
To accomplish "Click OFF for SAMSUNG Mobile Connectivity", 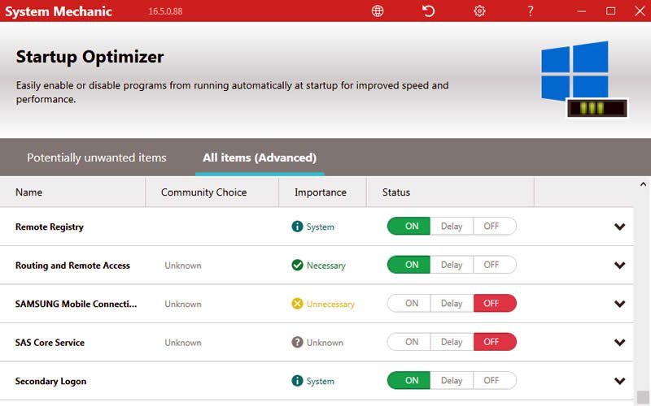I will [x=494, y=303].
